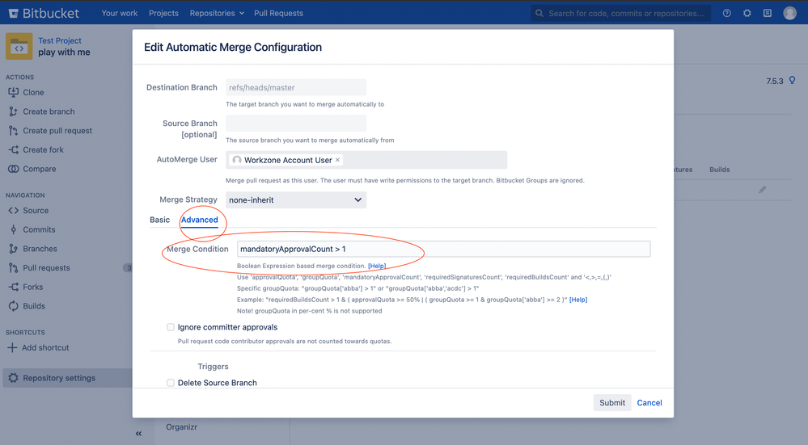Open Projects in top navigation
This screenshot has width=808, height=445.
(x=163, y=14)
